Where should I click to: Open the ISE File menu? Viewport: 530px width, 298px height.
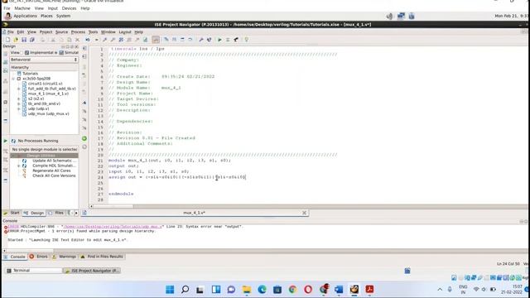[x=11, y=32]
